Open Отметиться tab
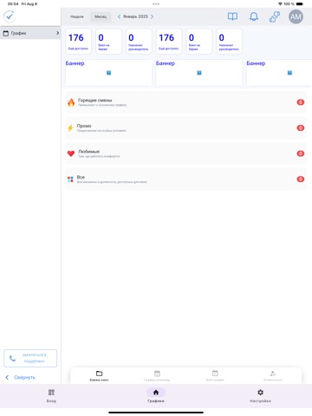This screenshot has height=416, width=312. [273, 376]
